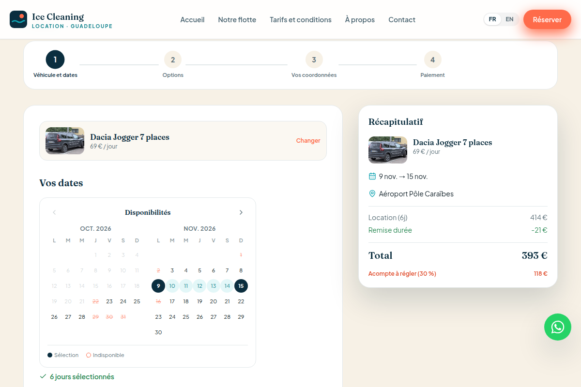This screenshot has height=387, width=581.
Task: Open step 4 Paiement
Action: 432,64
